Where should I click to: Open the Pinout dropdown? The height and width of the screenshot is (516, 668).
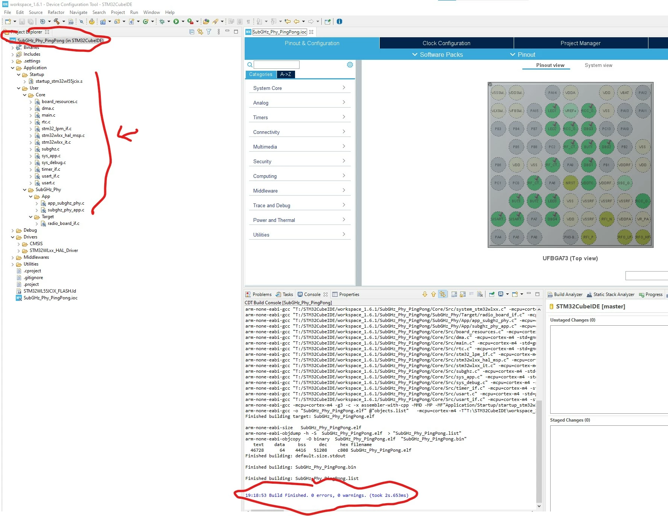[x=522, y=55]
